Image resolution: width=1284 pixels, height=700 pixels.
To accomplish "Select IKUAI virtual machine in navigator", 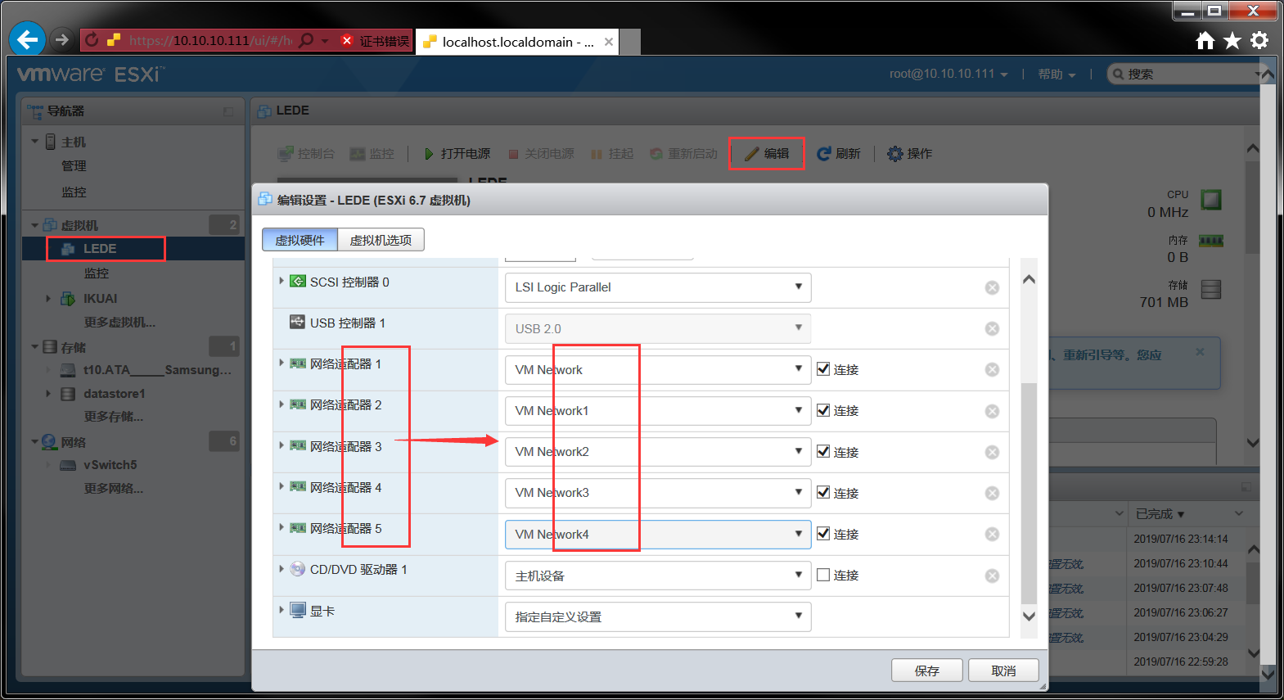I will 100,299.
